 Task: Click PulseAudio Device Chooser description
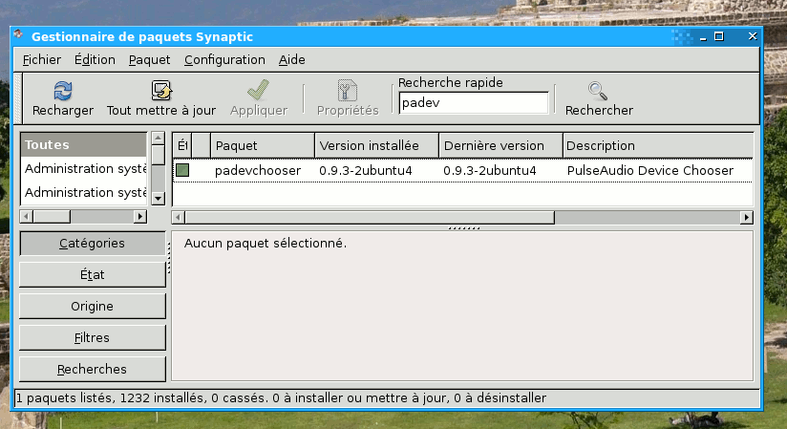point(650,171)
